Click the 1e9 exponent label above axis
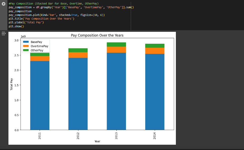The image size is (244, 150). [23, 36]
